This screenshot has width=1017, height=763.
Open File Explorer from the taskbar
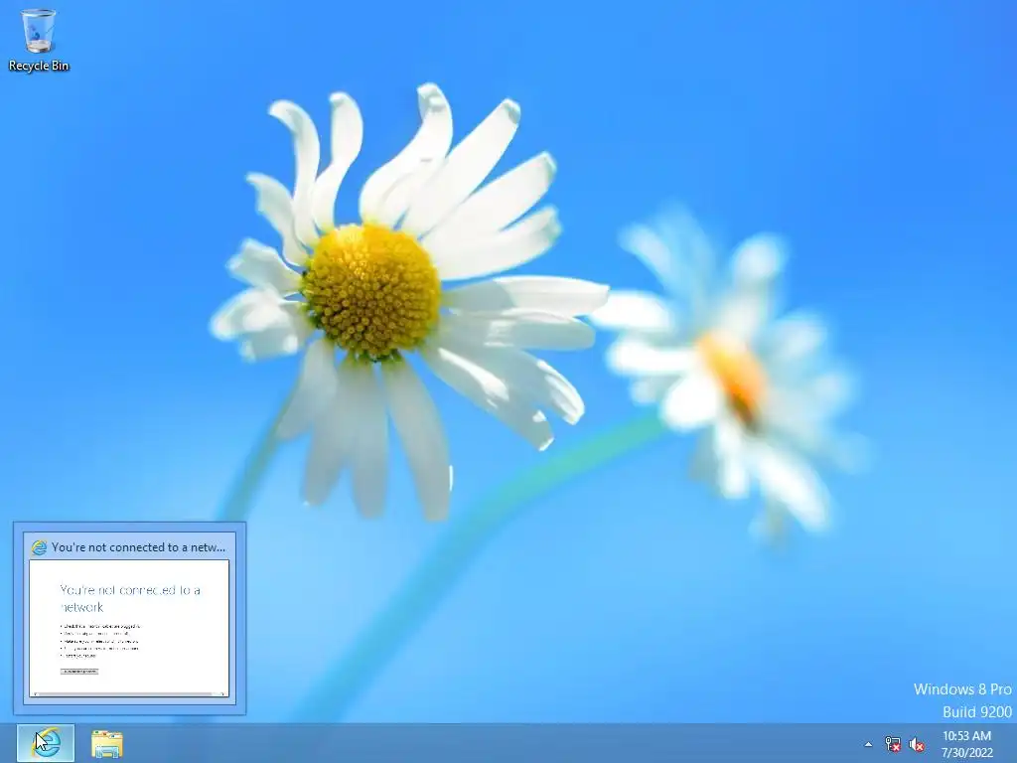(107, 743)
